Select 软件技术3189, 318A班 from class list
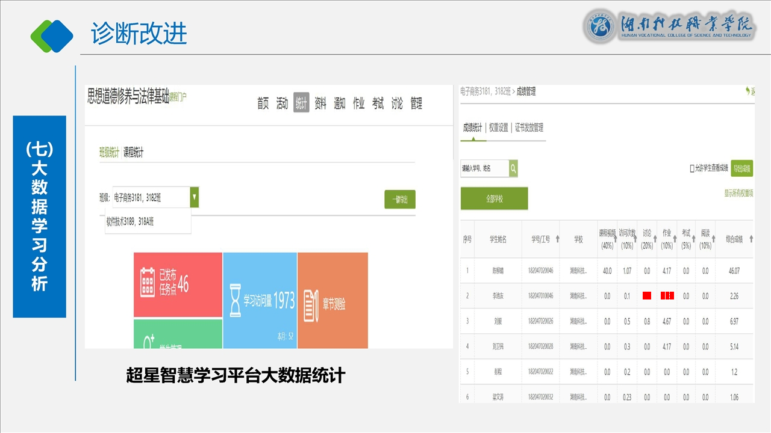Image resolution: width=771 pixels, height=433 pixels. point(130,221)
